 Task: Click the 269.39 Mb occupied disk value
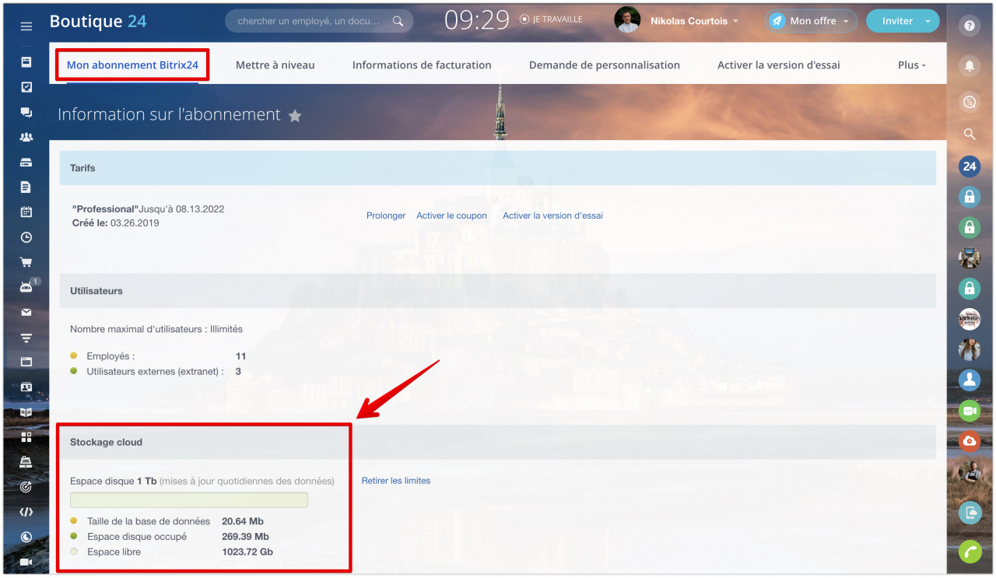pyautogui.click(x=245, y=537)
